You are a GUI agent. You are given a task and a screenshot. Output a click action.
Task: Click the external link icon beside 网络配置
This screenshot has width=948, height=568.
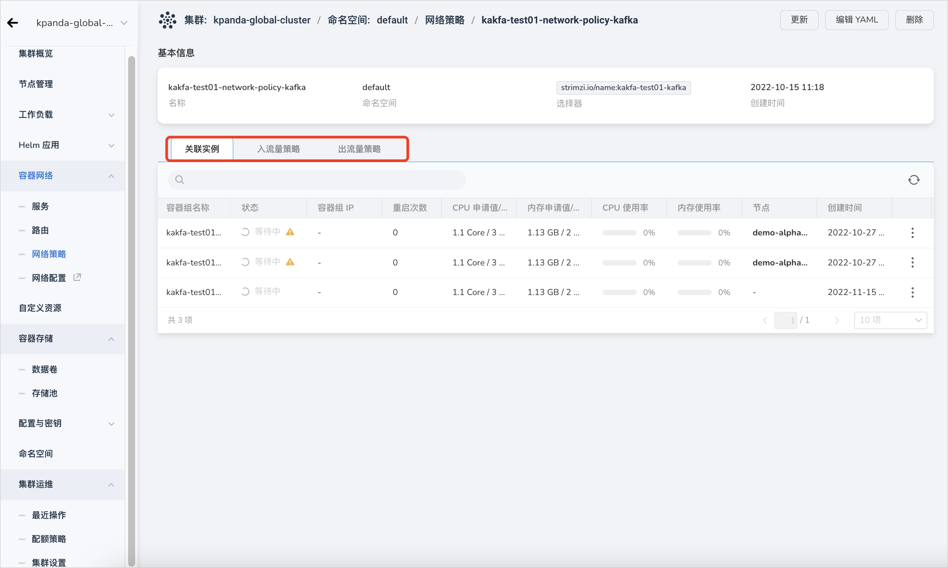77,277
